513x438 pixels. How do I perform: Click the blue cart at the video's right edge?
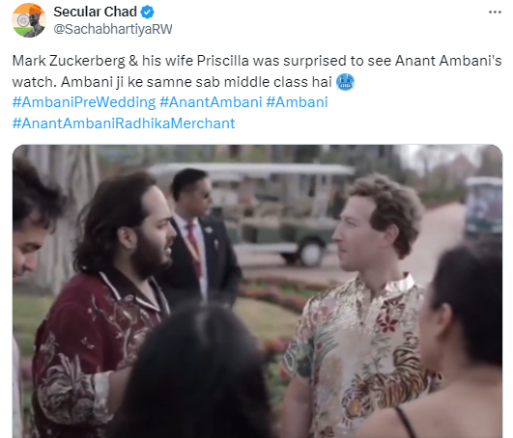click(484, 207)
